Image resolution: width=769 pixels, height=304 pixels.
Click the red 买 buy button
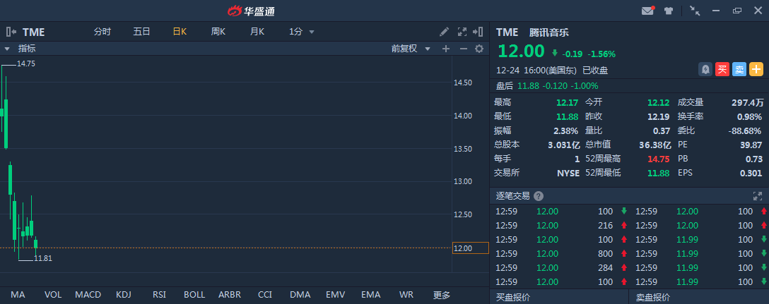(722, 69)
